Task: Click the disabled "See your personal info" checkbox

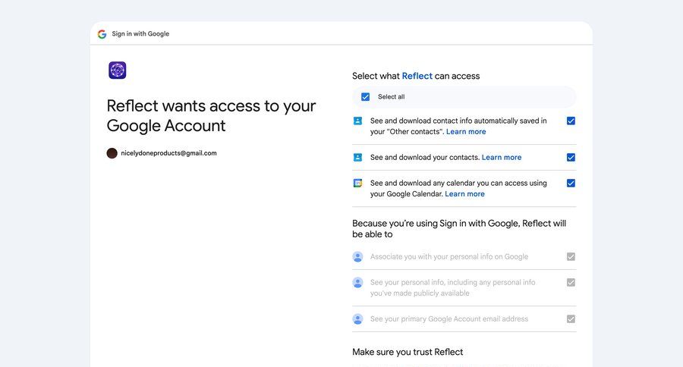Action: 571,283
